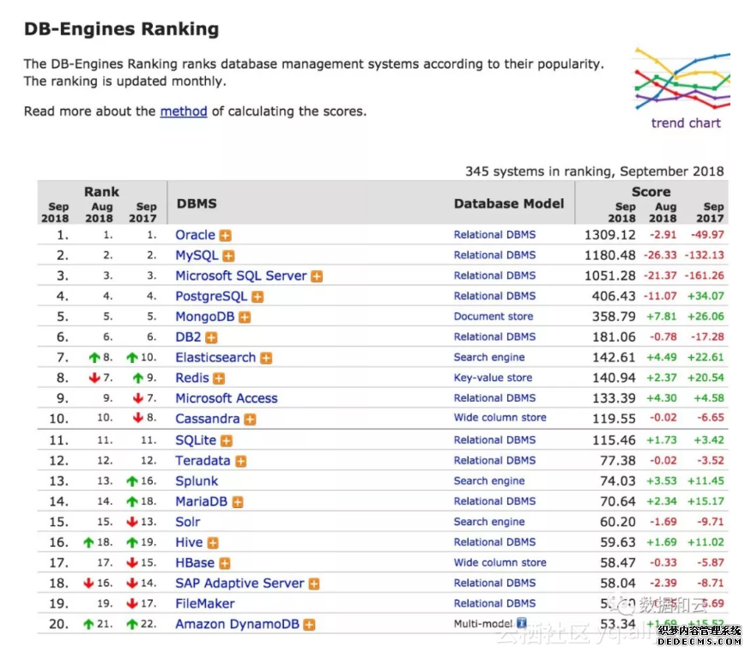Open the method link for score calculation
The image size is (751, 654).
(184, 111)
